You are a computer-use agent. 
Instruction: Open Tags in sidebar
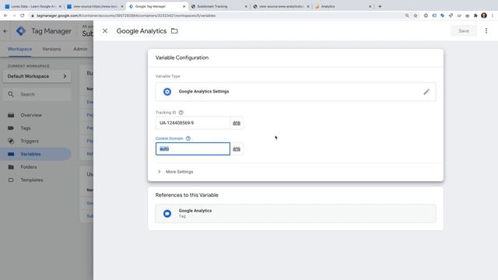pyautogui.click(x=26, y=128)
